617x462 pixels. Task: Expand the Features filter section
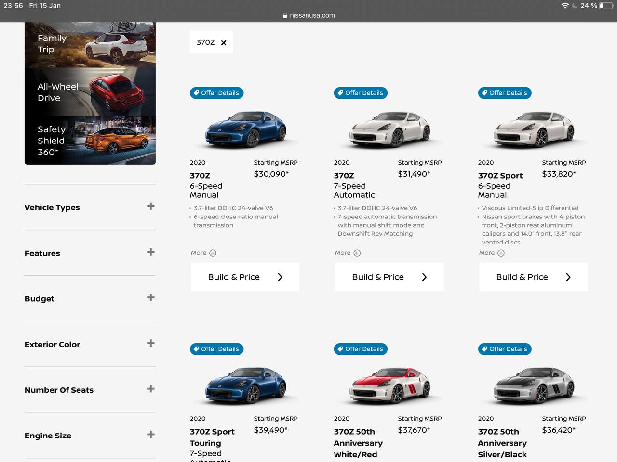(x=90, y=253)
